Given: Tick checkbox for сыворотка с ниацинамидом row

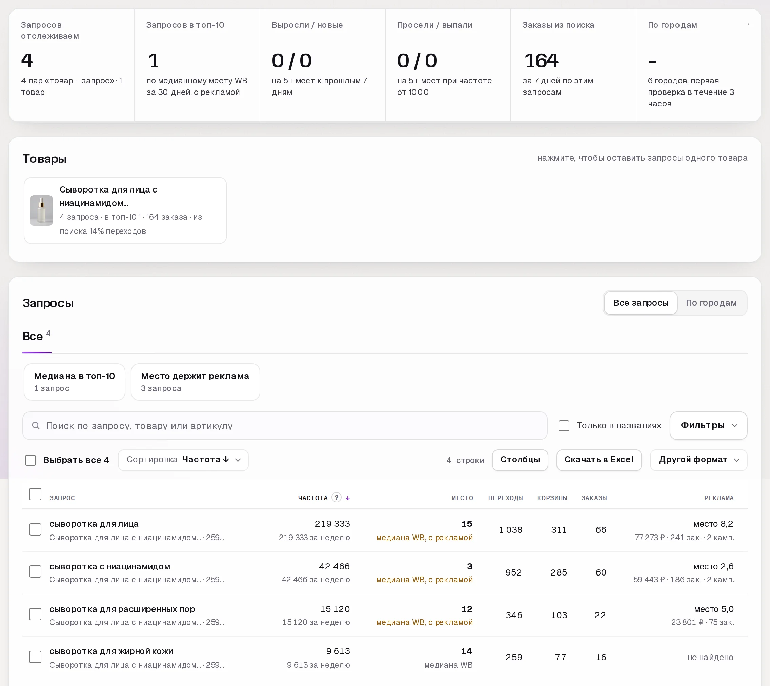Looking at the screenshot, I should 36,571.
